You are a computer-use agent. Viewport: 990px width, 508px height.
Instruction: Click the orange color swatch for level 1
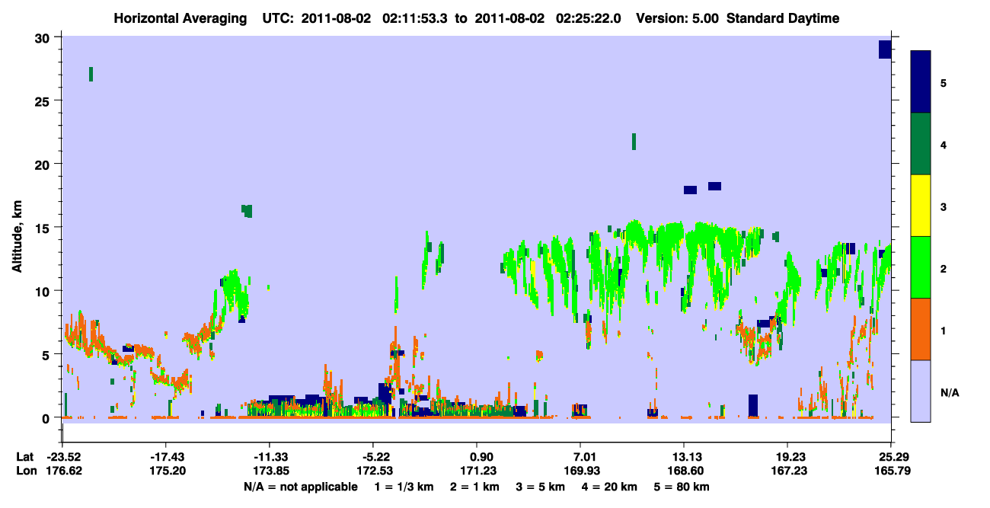[921, 329]
